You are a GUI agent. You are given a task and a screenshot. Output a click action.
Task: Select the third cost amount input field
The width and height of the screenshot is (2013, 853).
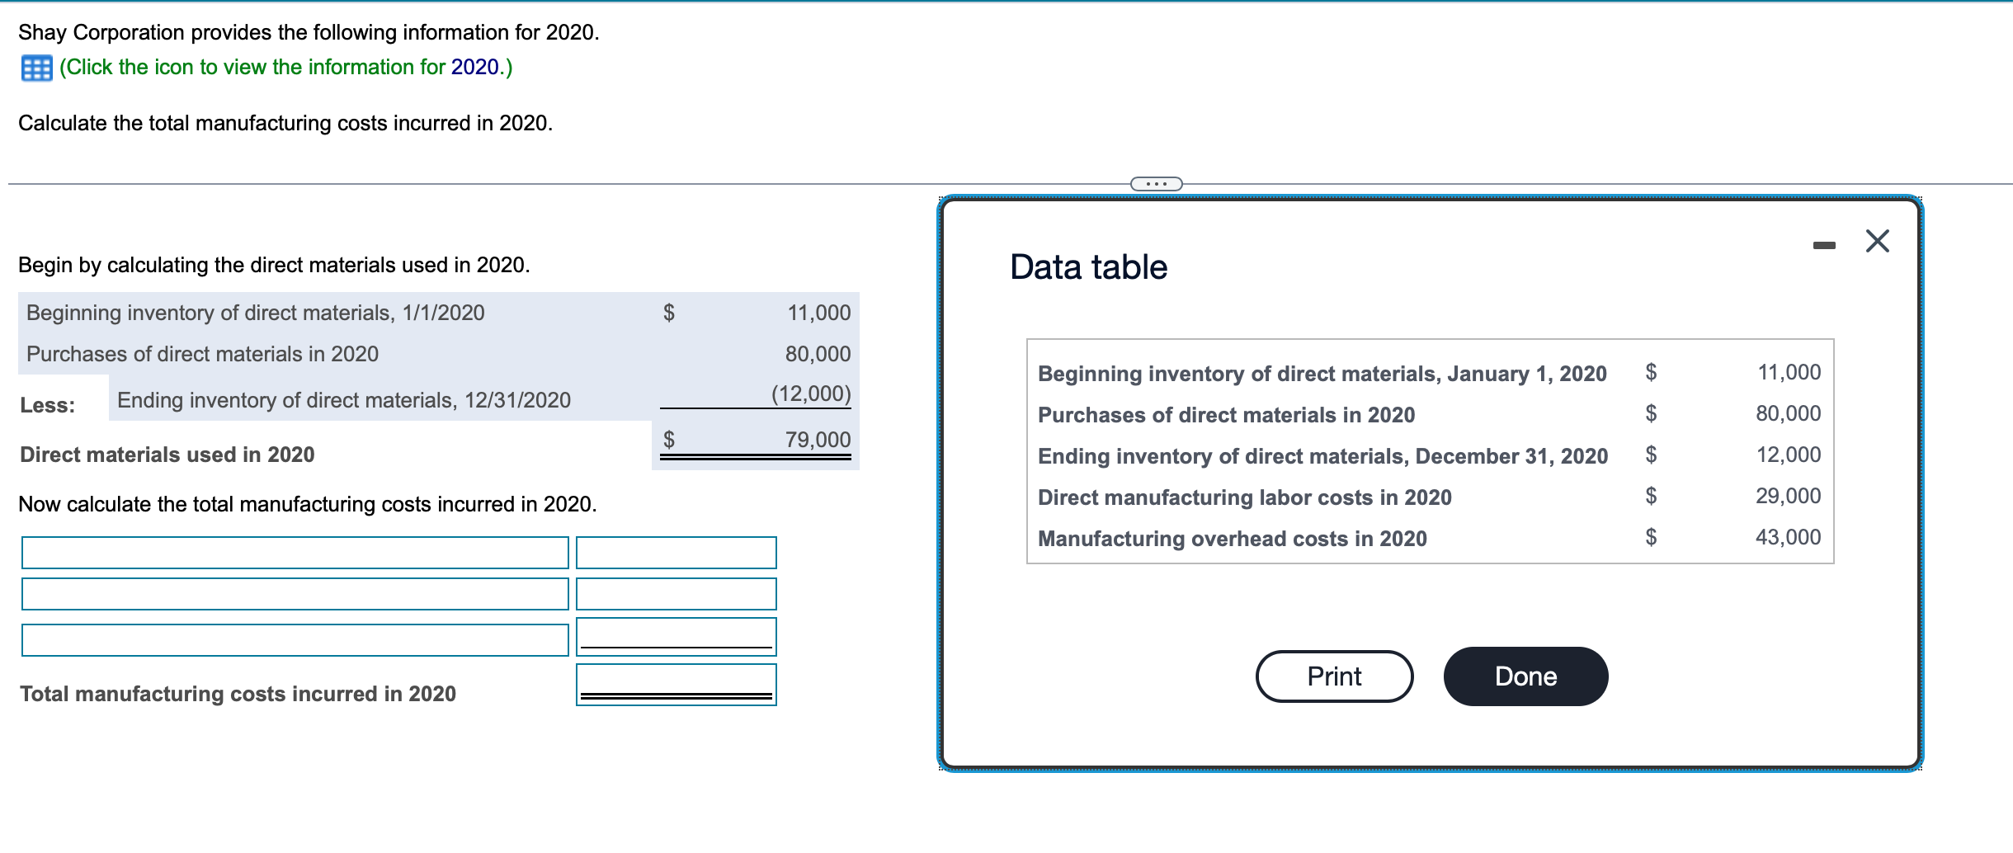(676, 637)
